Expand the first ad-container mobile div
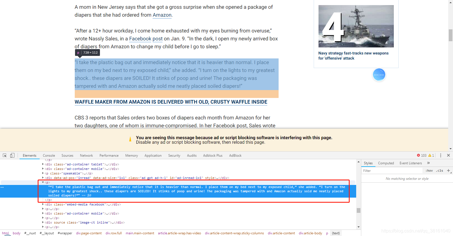This screenshot has height=236, width=453. (x=43, y=169)
